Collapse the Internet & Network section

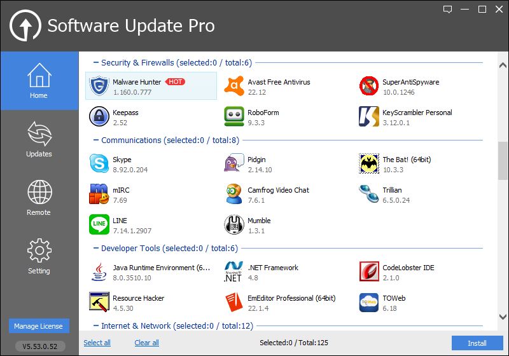[96, 325]
